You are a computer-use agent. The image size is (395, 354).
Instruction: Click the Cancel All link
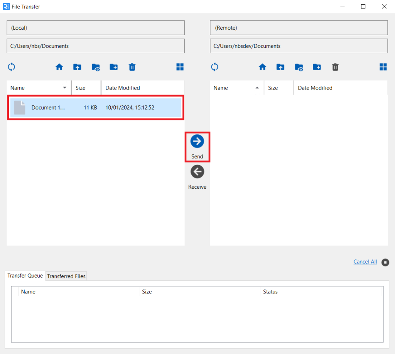tap(365, 262)
